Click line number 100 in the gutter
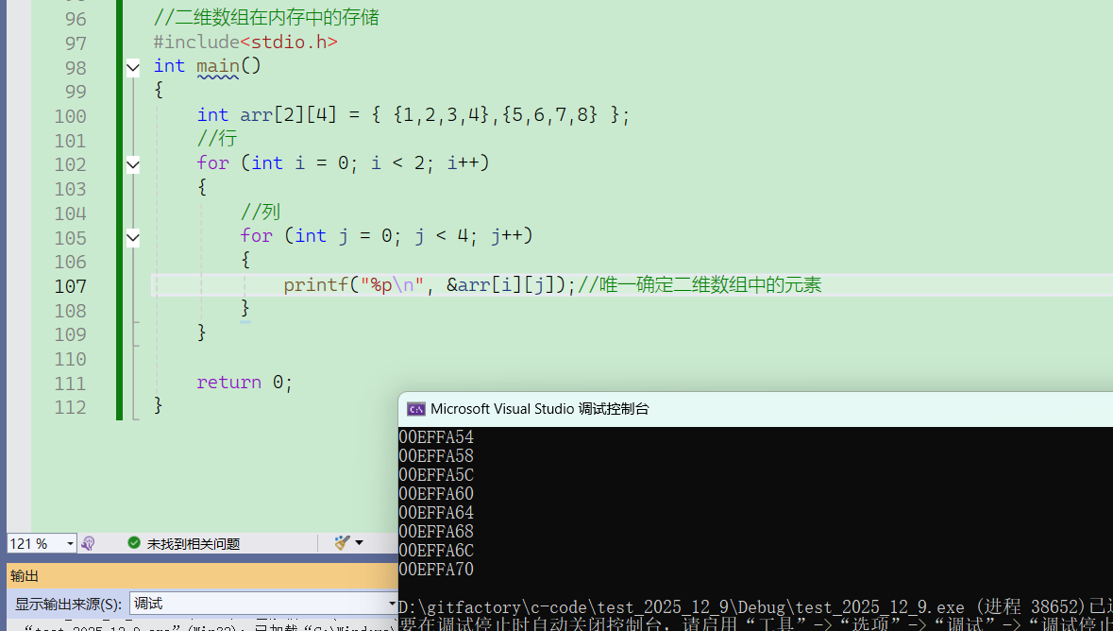The image size is (1113, 631). tap(70, 116)
